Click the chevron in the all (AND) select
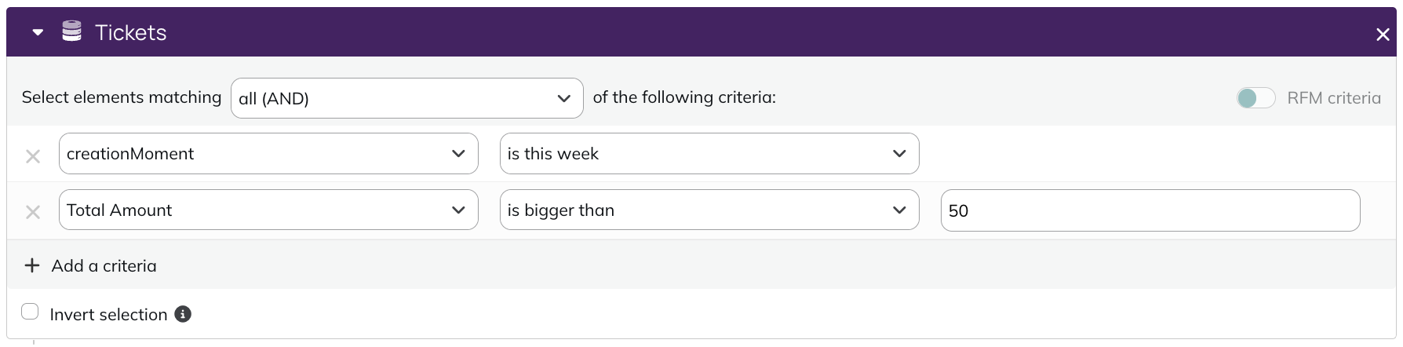 563,98
